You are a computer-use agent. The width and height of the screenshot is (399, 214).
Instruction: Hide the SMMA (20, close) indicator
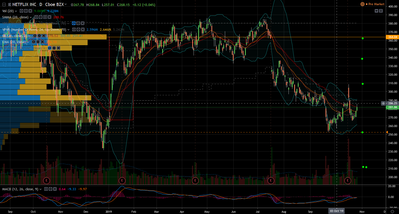[36, 17]
